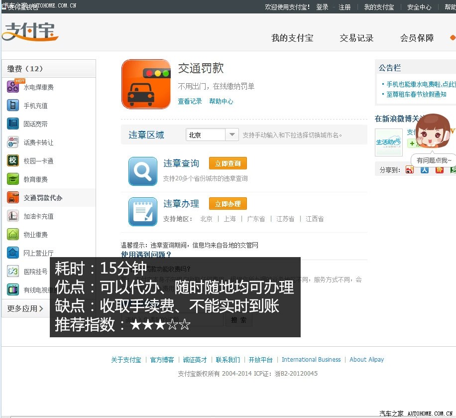Screen dimensions: 456x418
Task: Open the 生活助手 Weibo thumbnail
Action: (x=388, y=142)
